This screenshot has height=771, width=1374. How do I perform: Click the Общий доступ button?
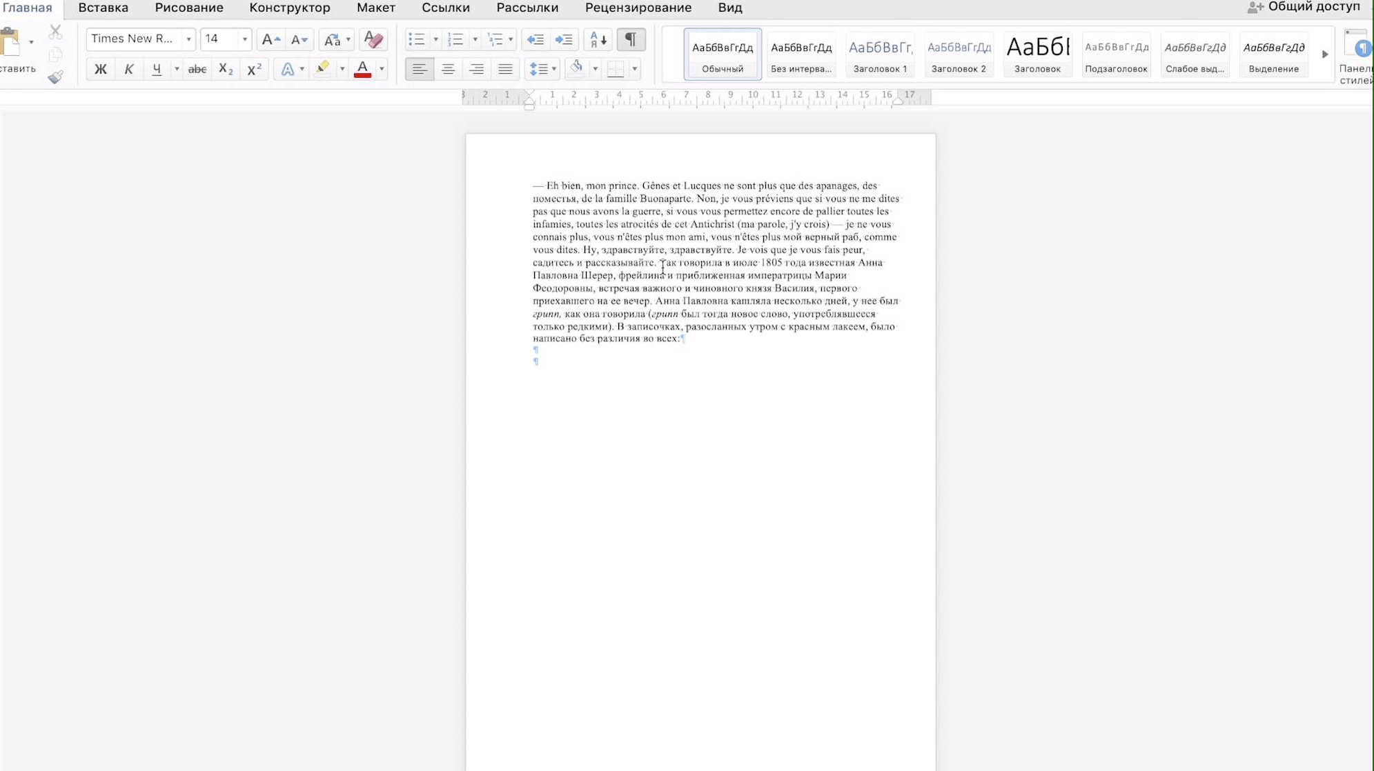click(x=1304, y=7)
